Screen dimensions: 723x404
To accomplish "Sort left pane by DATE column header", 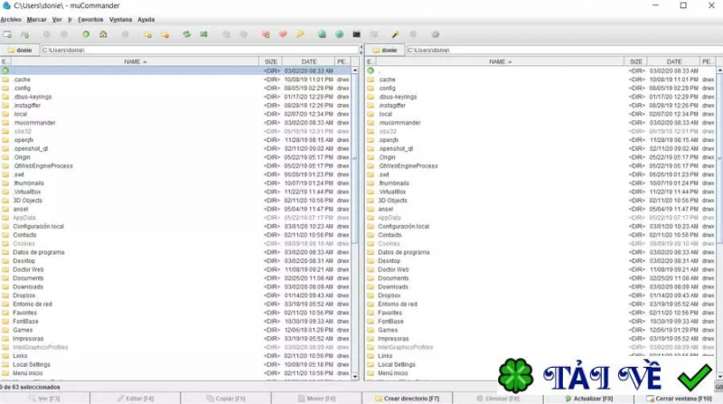I will pyautogui.click(x=308, y=61).
